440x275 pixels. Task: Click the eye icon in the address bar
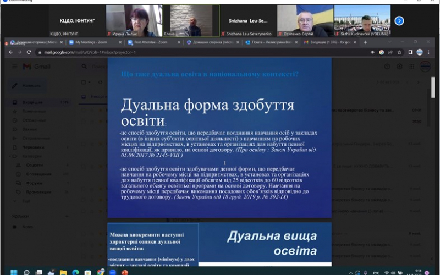click(372, 52)
